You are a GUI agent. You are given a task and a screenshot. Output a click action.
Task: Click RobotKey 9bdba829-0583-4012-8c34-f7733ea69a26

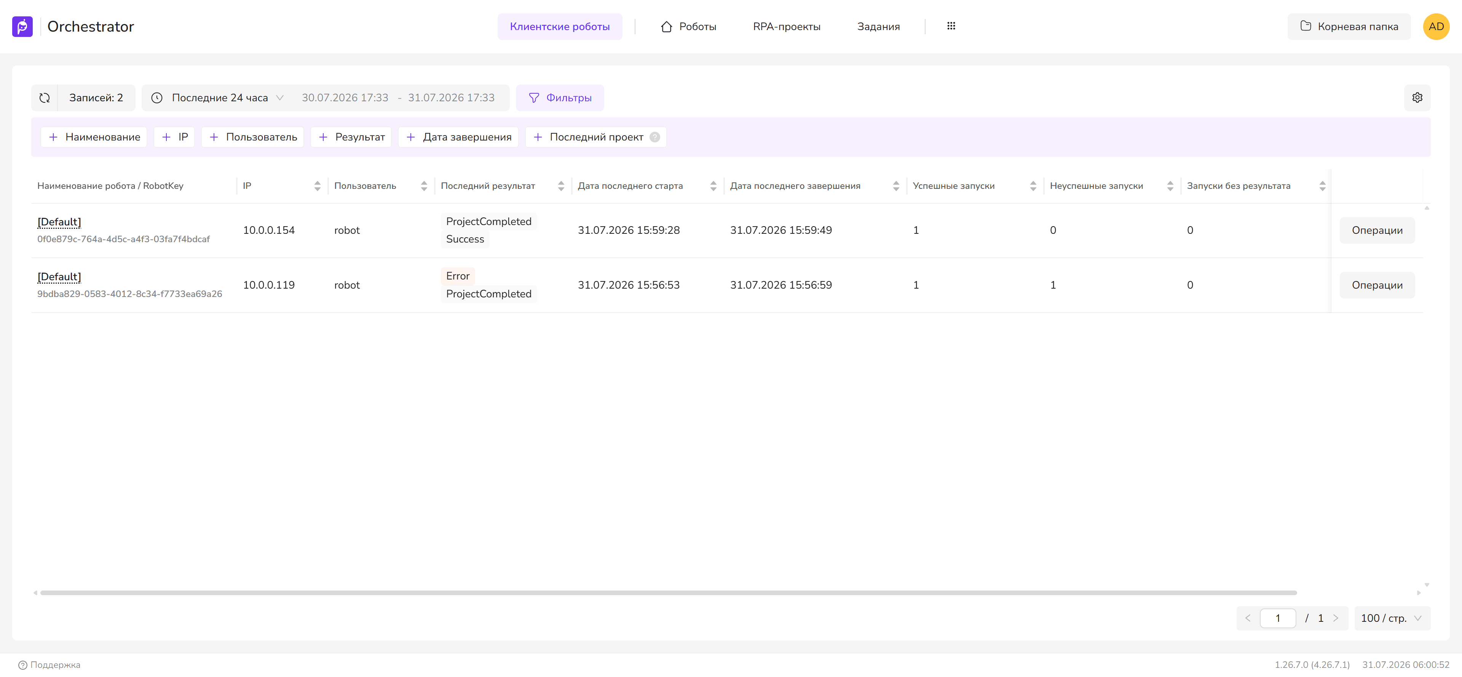click(130, 294)
